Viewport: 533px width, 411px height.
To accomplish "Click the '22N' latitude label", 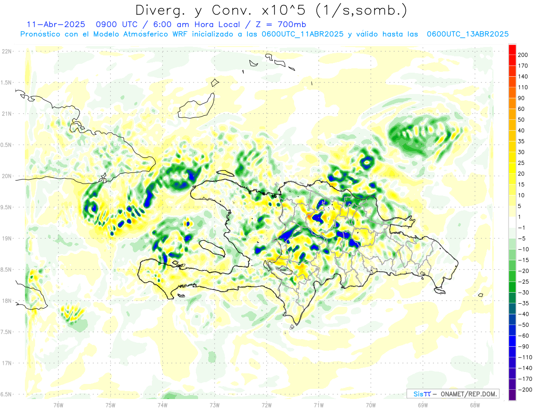I will [x=6, y=51].
